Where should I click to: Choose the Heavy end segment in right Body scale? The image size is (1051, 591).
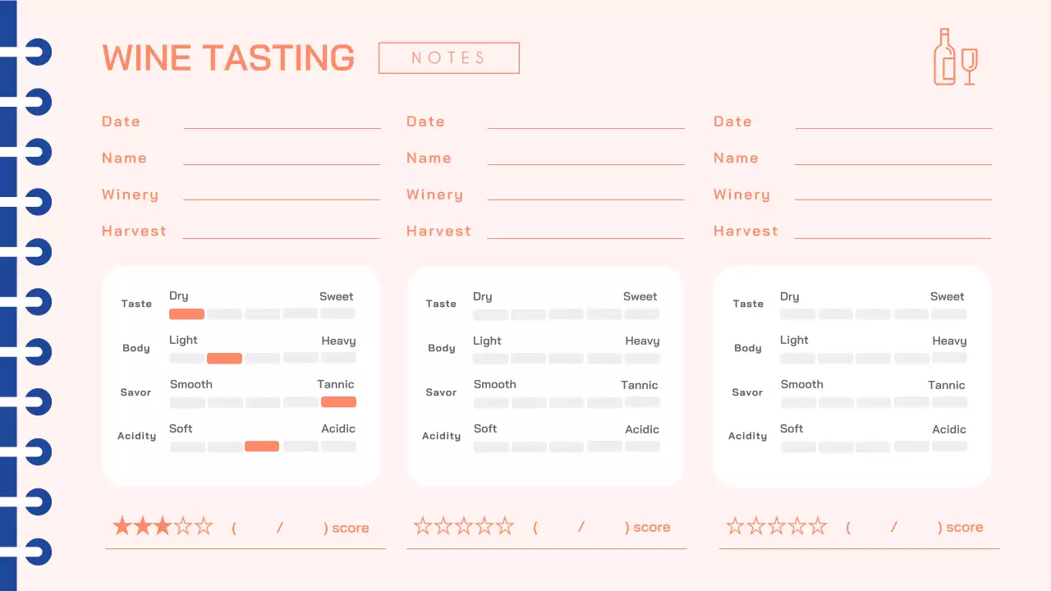pos(949,359)
